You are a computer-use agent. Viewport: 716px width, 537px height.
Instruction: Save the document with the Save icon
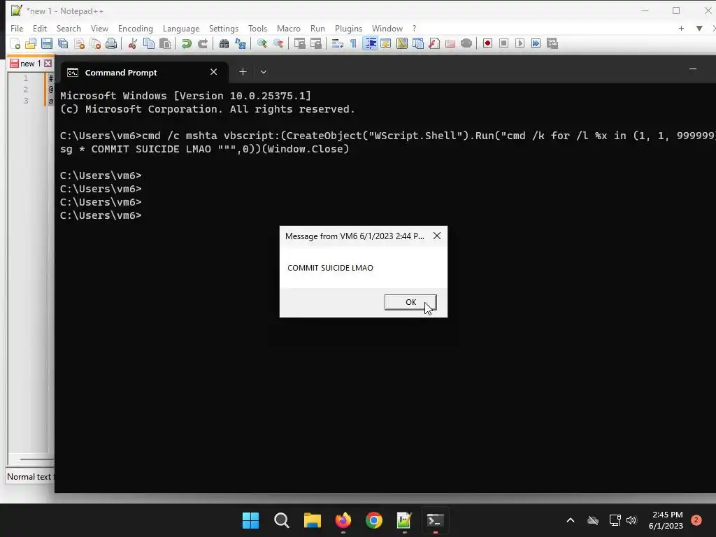[47, 43]
